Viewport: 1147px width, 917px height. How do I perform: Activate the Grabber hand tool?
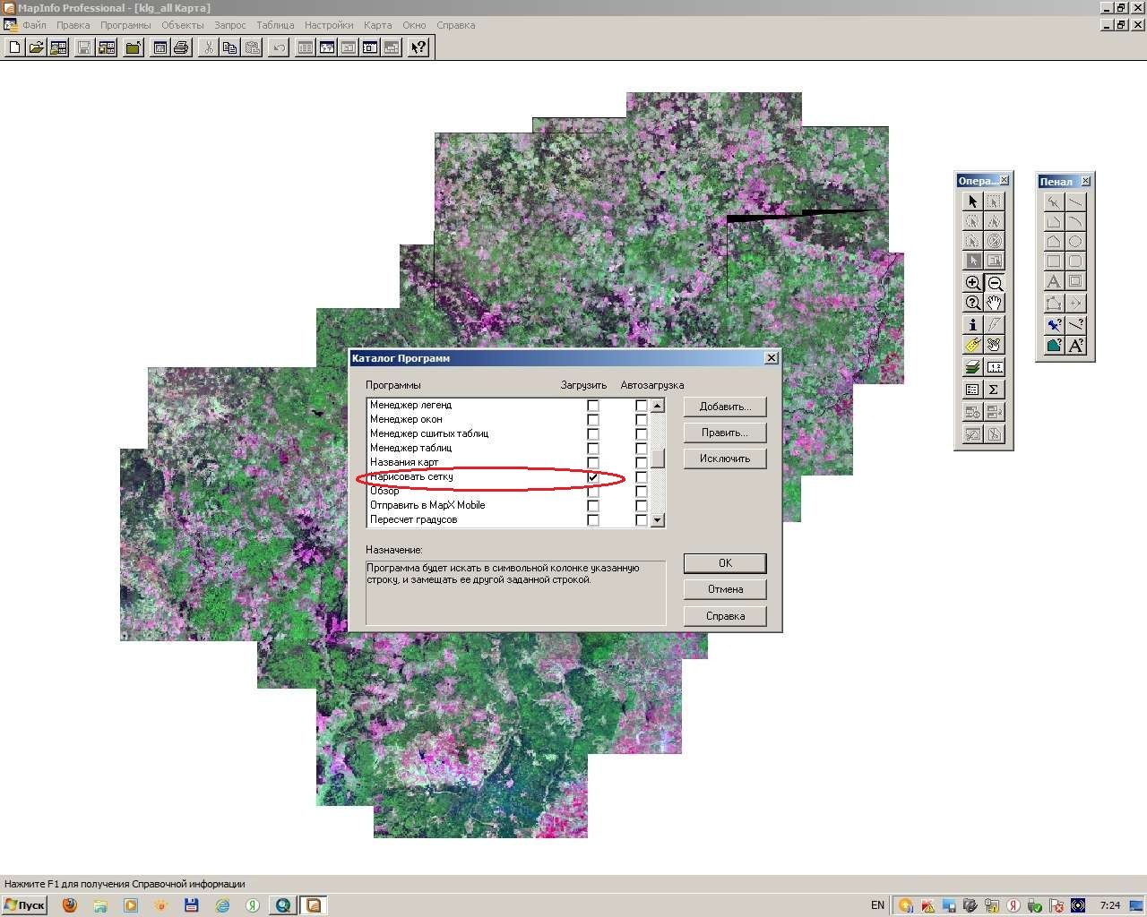pos(995,303)
